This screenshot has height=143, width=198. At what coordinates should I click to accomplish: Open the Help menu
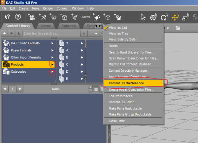pos(90,9)
